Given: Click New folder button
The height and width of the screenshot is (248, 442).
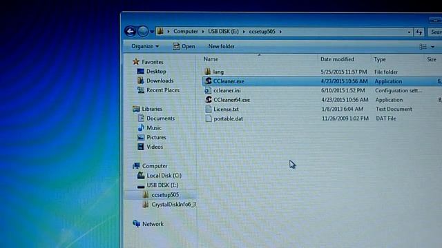Looking at the screenshot, I should click(221, 46).
